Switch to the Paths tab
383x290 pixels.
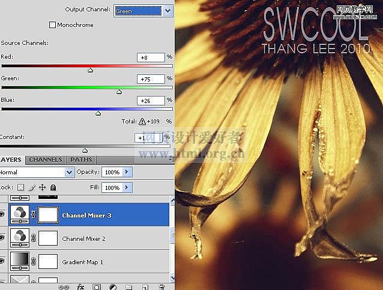coord(81,160)
